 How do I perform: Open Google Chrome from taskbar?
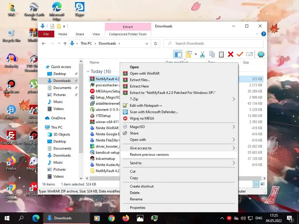pos(111,218)
